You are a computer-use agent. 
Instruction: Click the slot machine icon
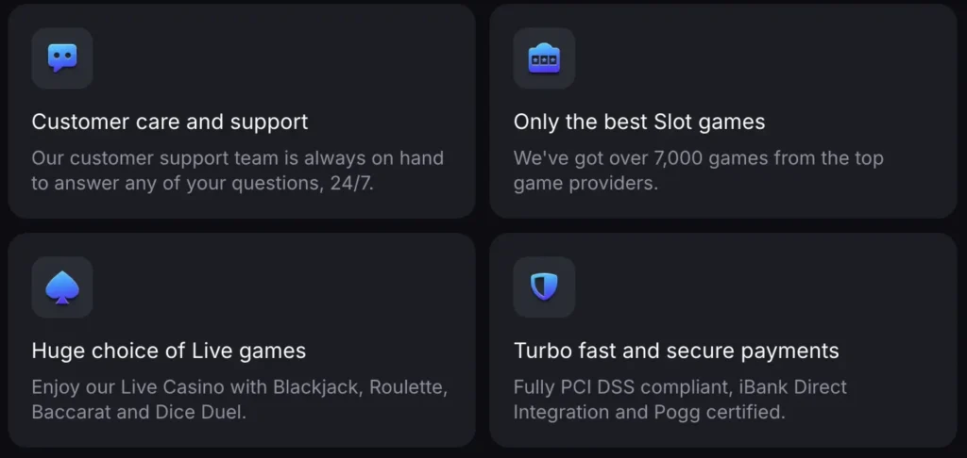544,58
